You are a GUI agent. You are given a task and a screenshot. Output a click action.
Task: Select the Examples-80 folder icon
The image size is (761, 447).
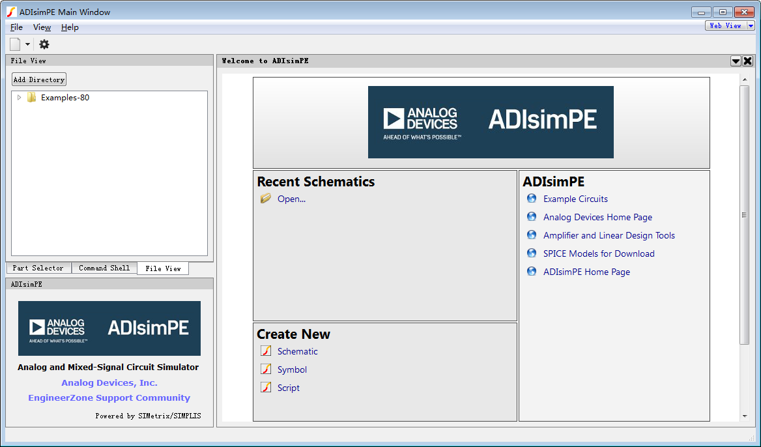point(31,98)
